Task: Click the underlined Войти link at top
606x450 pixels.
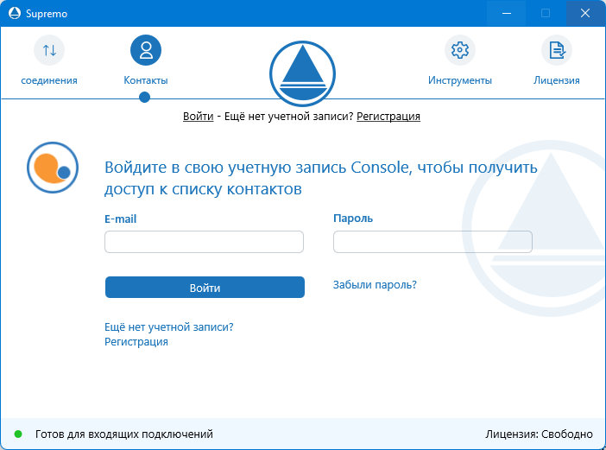Action: 199,117
